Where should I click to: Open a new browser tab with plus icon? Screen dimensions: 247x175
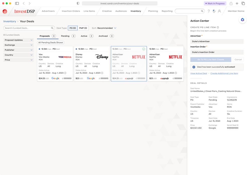pos(237,3)
